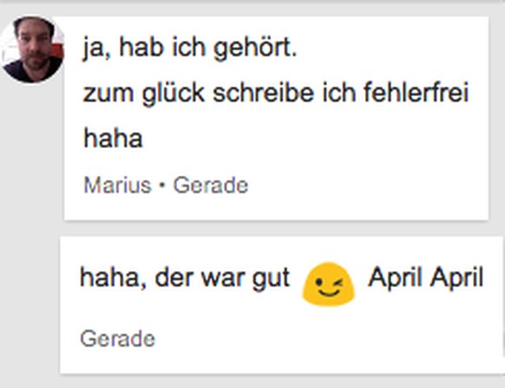Click the bullet separator between Marius and Gerade
The width and height of the screenshot is (505, 388).
click(x=162, y=185)
